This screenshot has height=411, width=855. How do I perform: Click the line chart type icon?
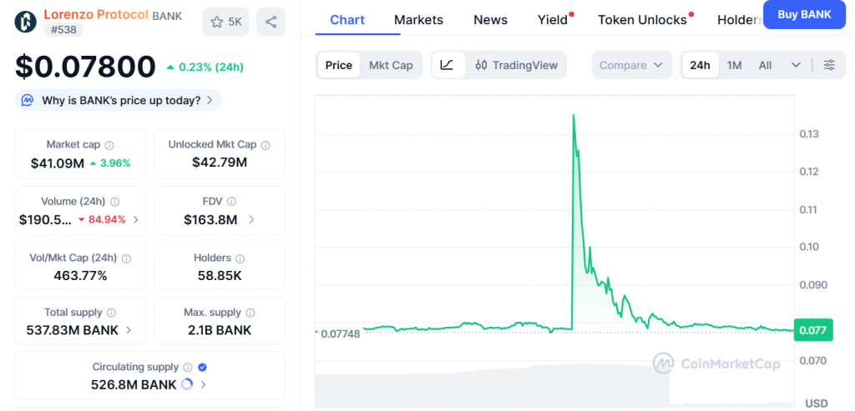[448, 65]
